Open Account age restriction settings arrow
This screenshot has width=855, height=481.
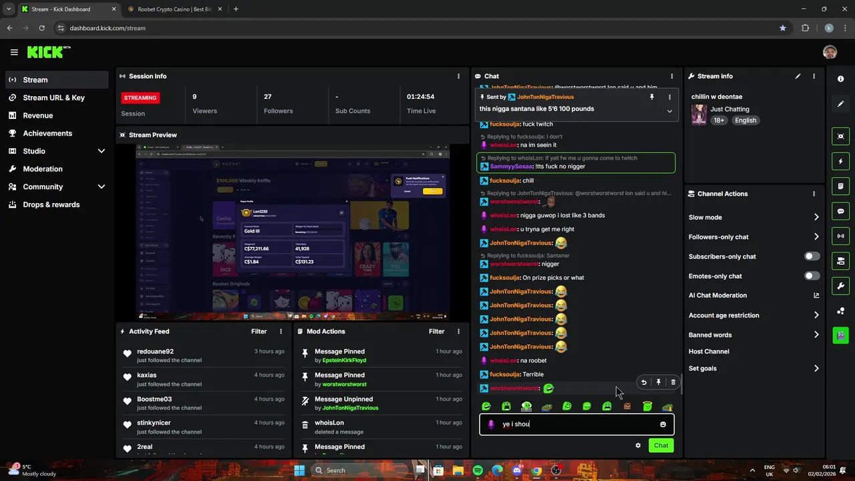click(816, 315)
